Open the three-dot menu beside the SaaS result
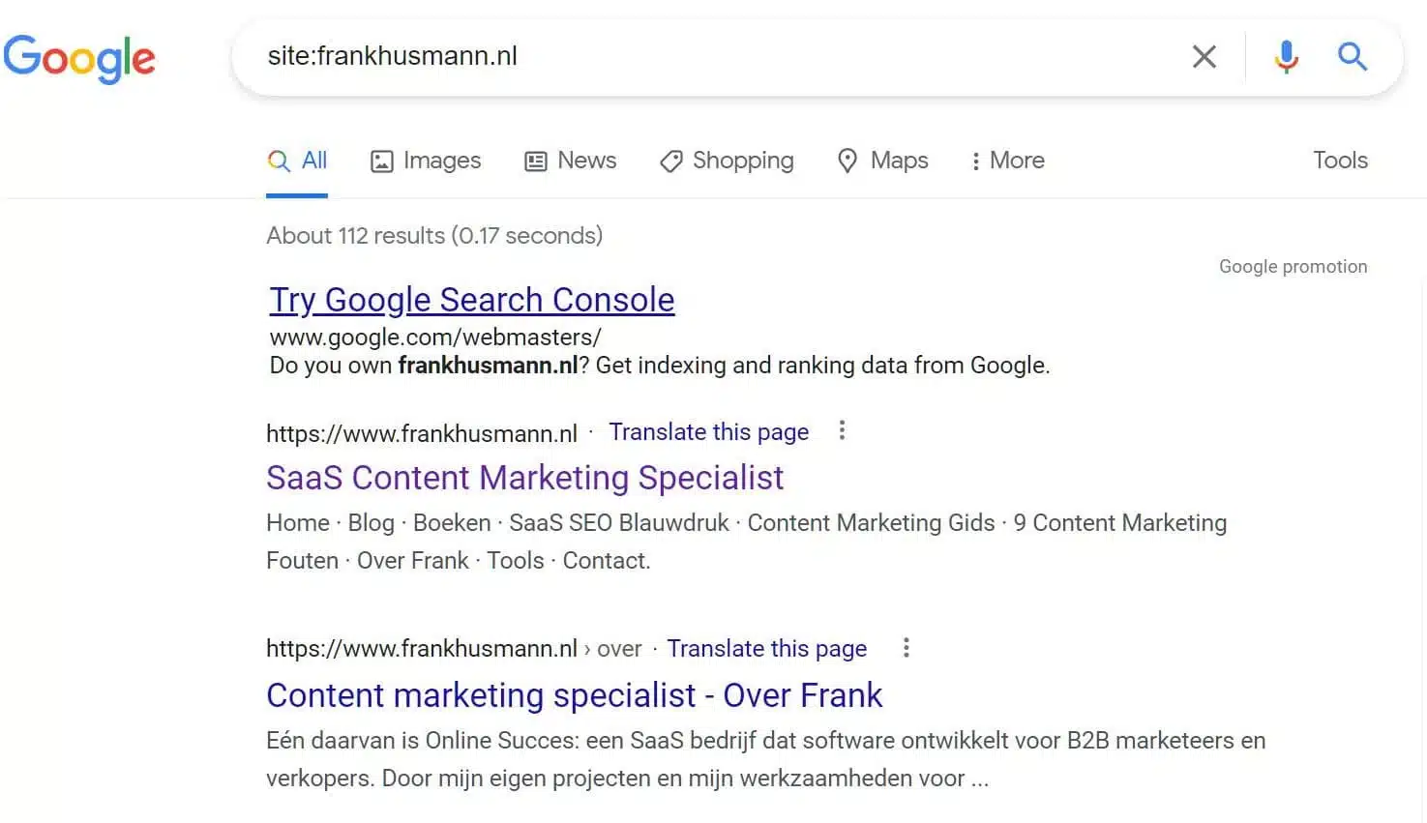The image size is (1427, 823). [x=842, y=430]
